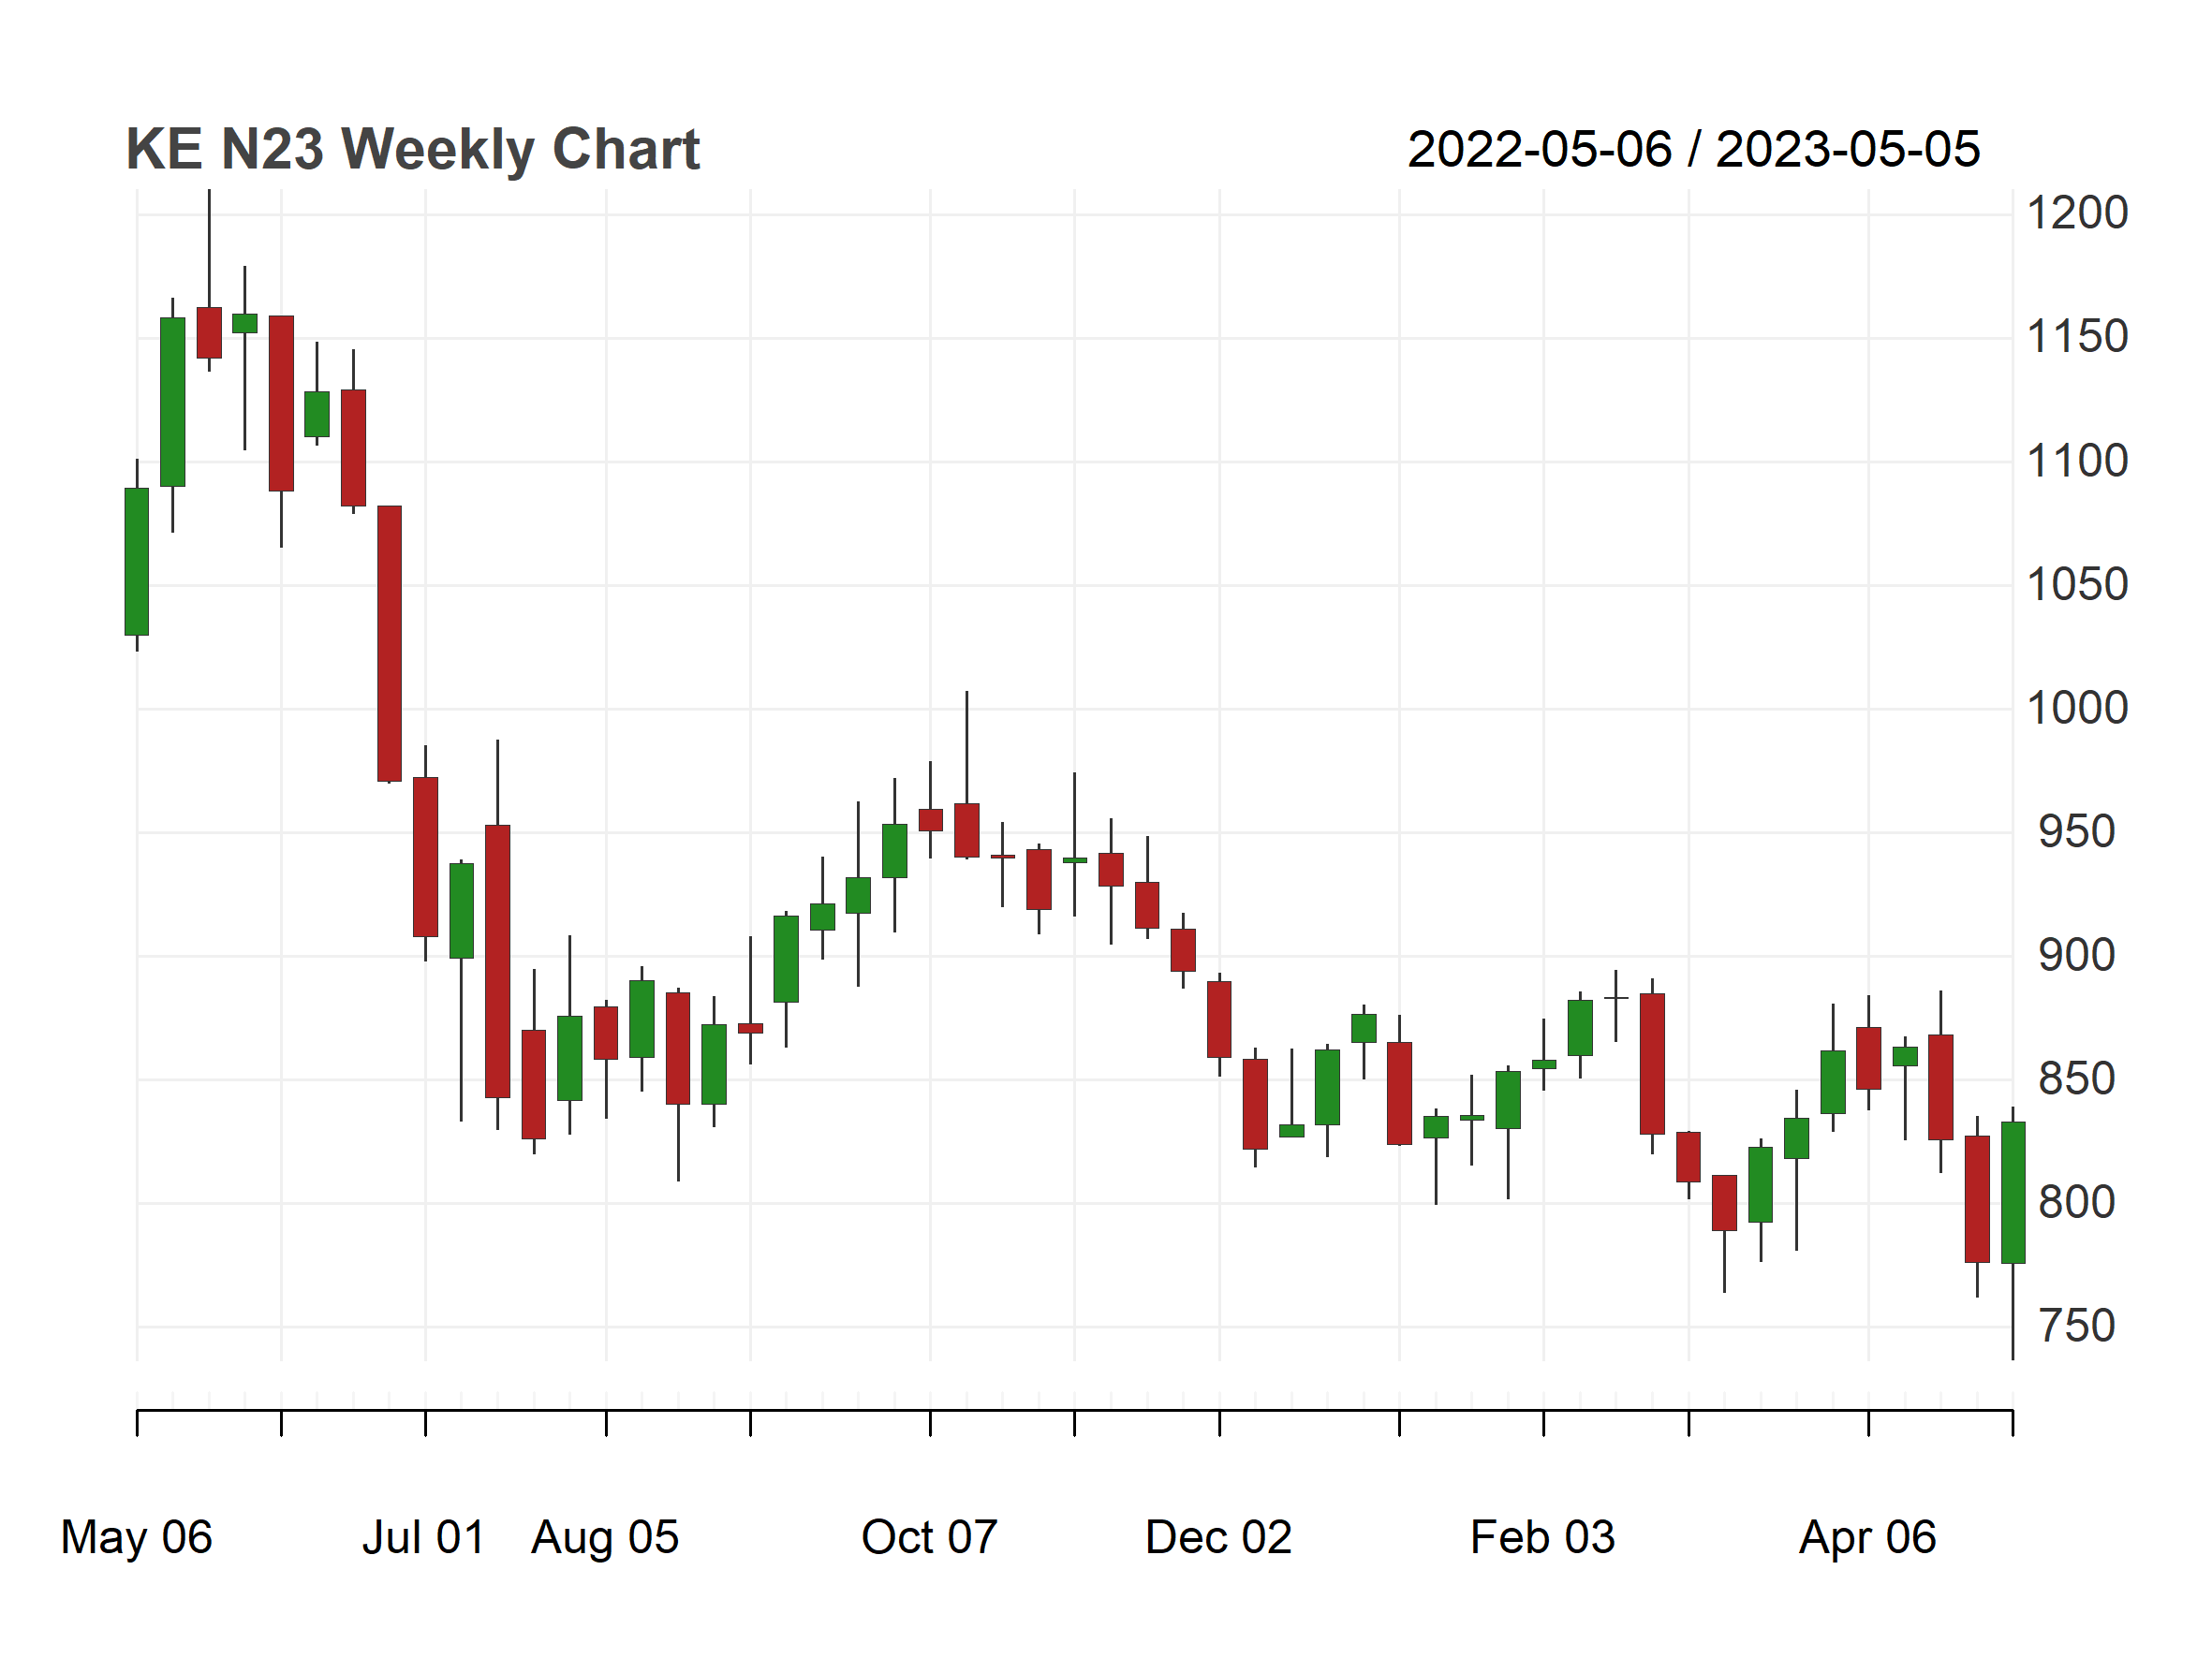Click the KE N23 Weekly Chart title
Screen dimensions: 2212x1658
click(412, 150)
